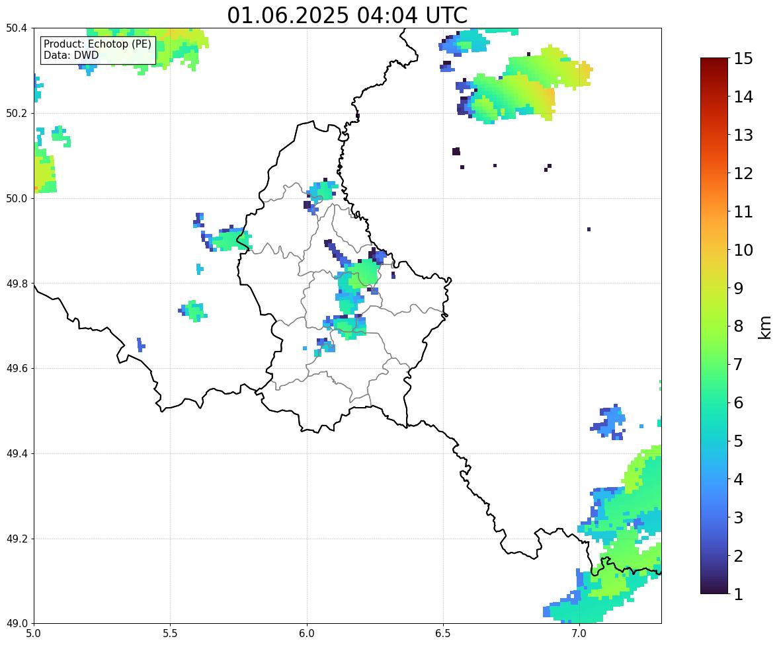Click the latitude label 50.2
Image resolution: width=779 pixels, height=645 pixels.
pos(16,113)
